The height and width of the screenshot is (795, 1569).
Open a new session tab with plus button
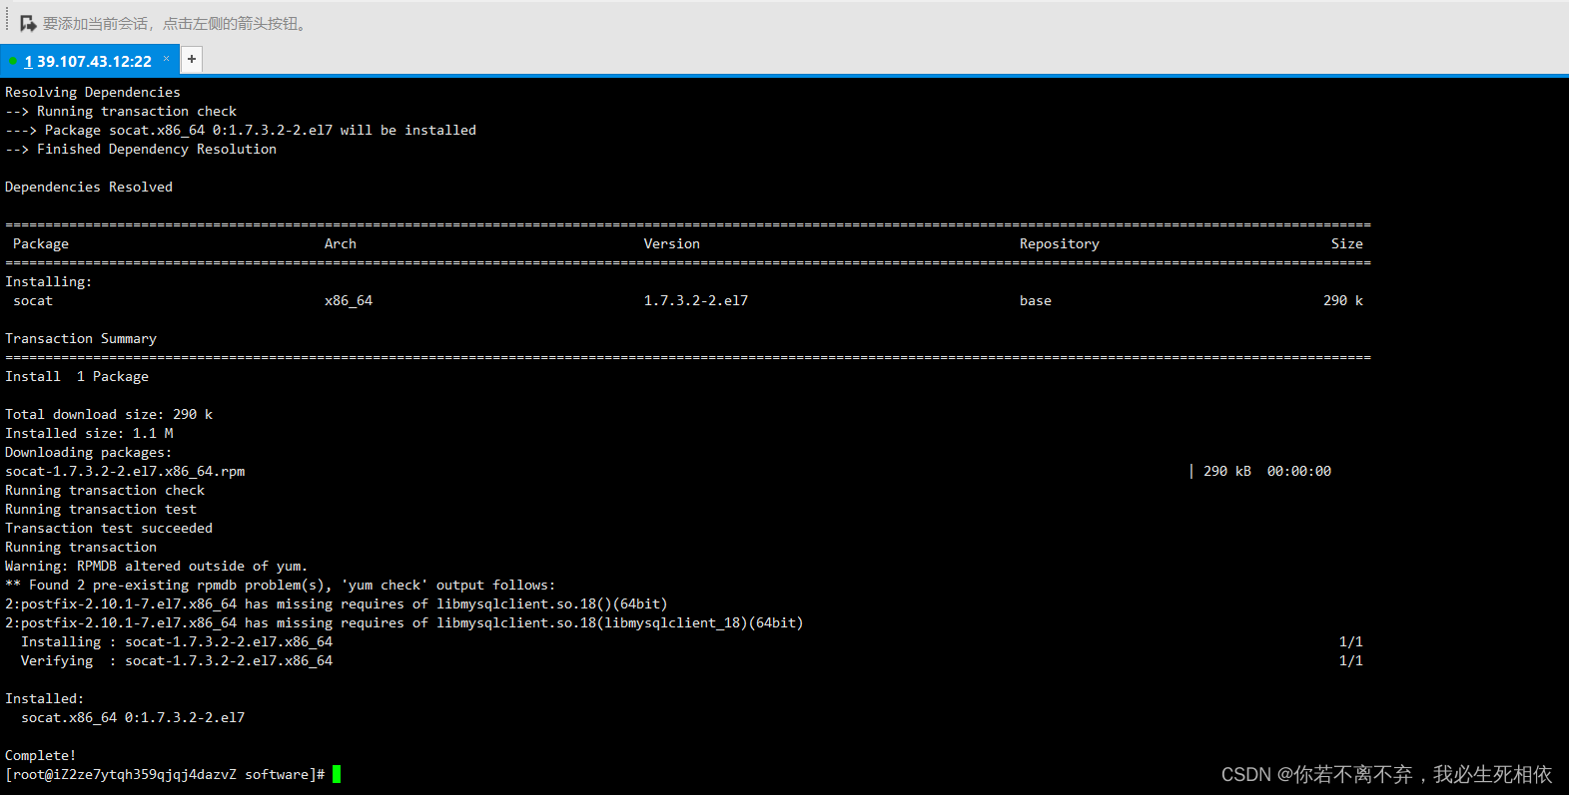click(192, 59)
